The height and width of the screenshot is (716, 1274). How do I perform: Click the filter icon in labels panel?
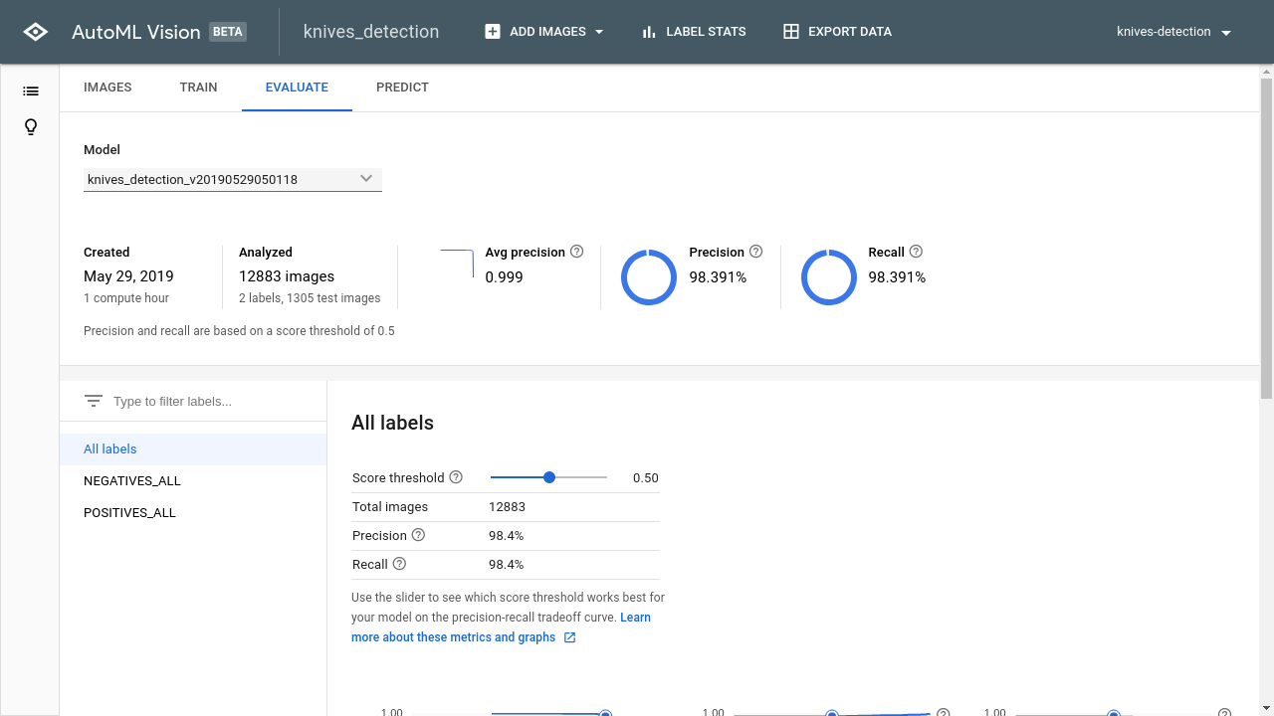click(94, 401)
